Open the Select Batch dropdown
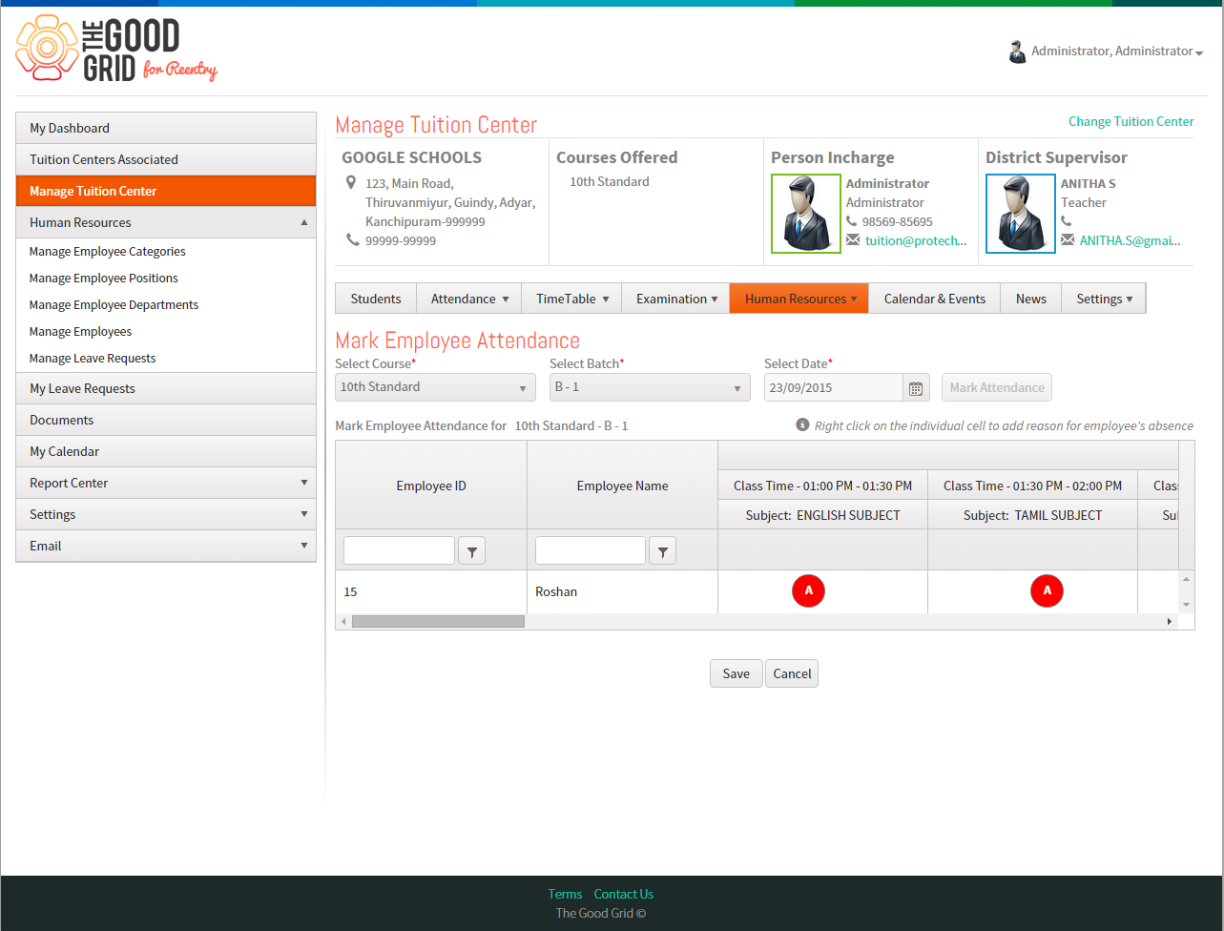The image size is (1224, 931). click(x=650, y=387)
